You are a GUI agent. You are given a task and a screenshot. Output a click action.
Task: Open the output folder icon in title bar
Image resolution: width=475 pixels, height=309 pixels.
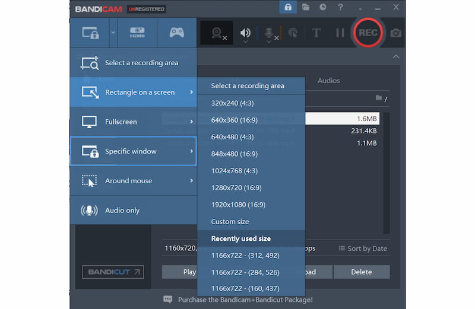(305, 8)
